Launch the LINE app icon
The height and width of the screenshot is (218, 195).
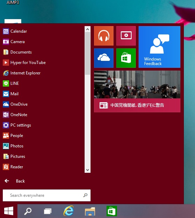6,83
